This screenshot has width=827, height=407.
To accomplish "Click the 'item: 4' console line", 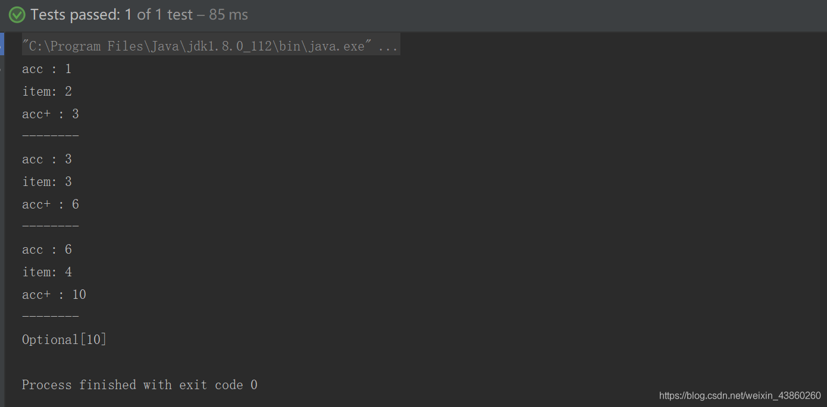I will (x=46, y=272).
